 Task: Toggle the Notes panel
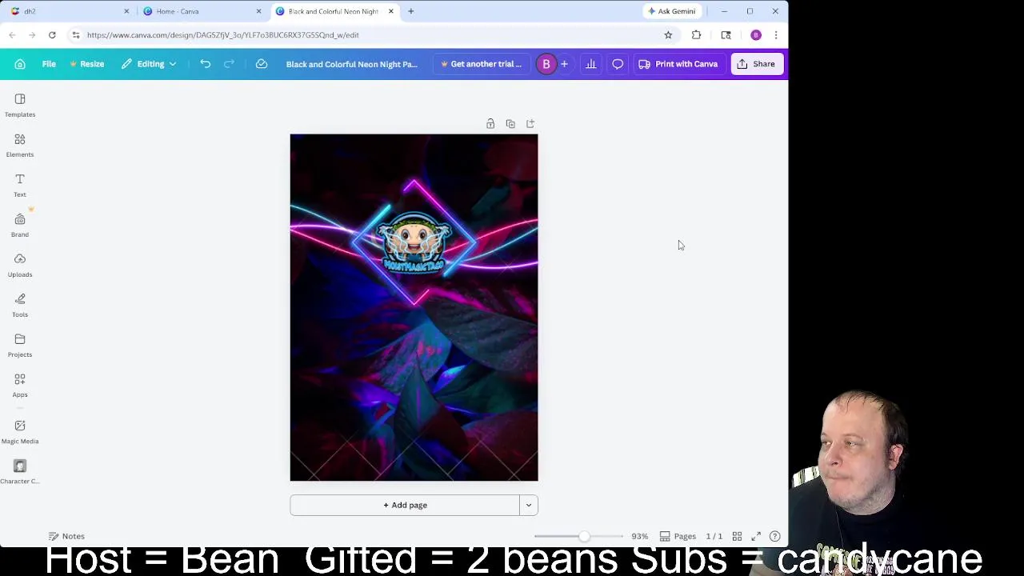tap(66, 536)
